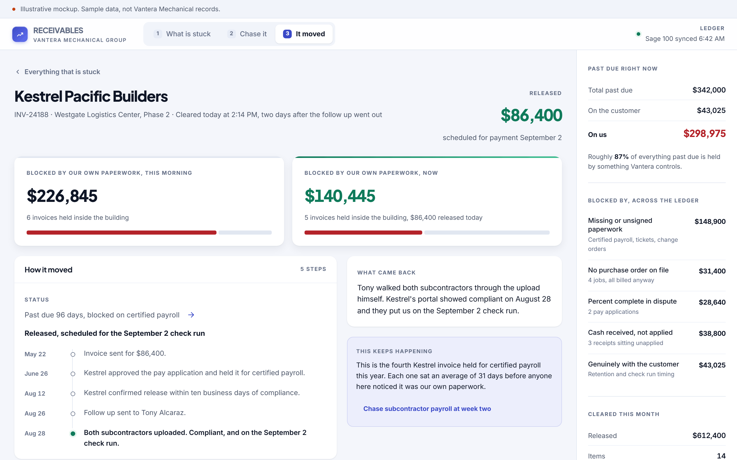
Task: Click the $226,845 blocked this morning figure
Action: [x=62, y=196]
